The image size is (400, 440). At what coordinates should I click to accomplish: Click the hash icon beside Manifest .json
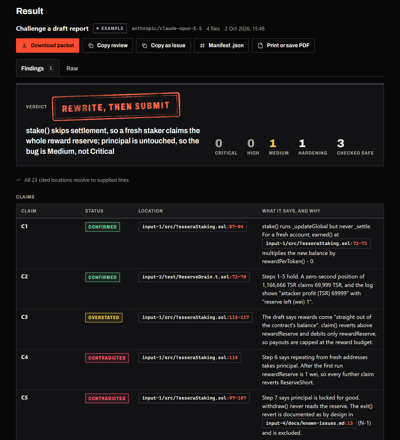(202, 45)
